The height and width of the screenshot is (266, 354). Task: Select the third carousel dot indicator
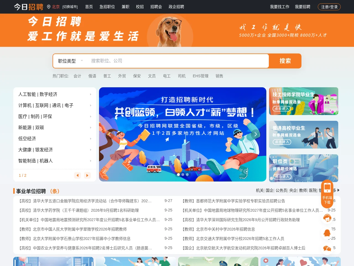187,175
